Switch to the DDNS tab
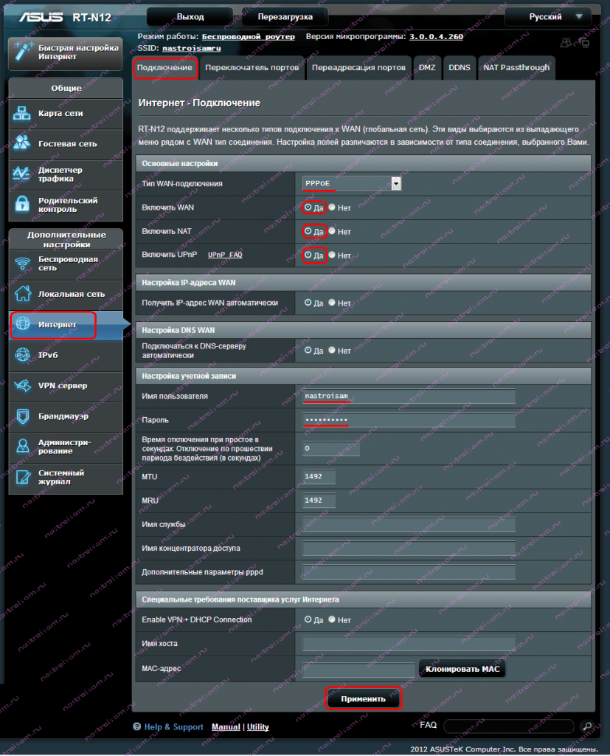Viewport: 610px width, 756px height. pyautogui.click(x=460, y=67)
